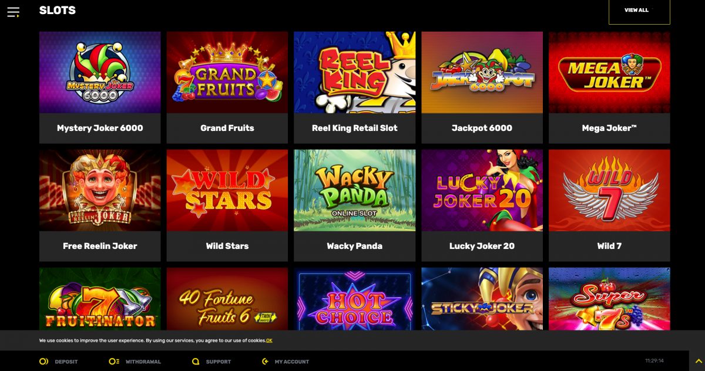Accept cookies with OK link
Viewport: 705px width, 371px height.
pyautogui.click(x=269, y=340)
